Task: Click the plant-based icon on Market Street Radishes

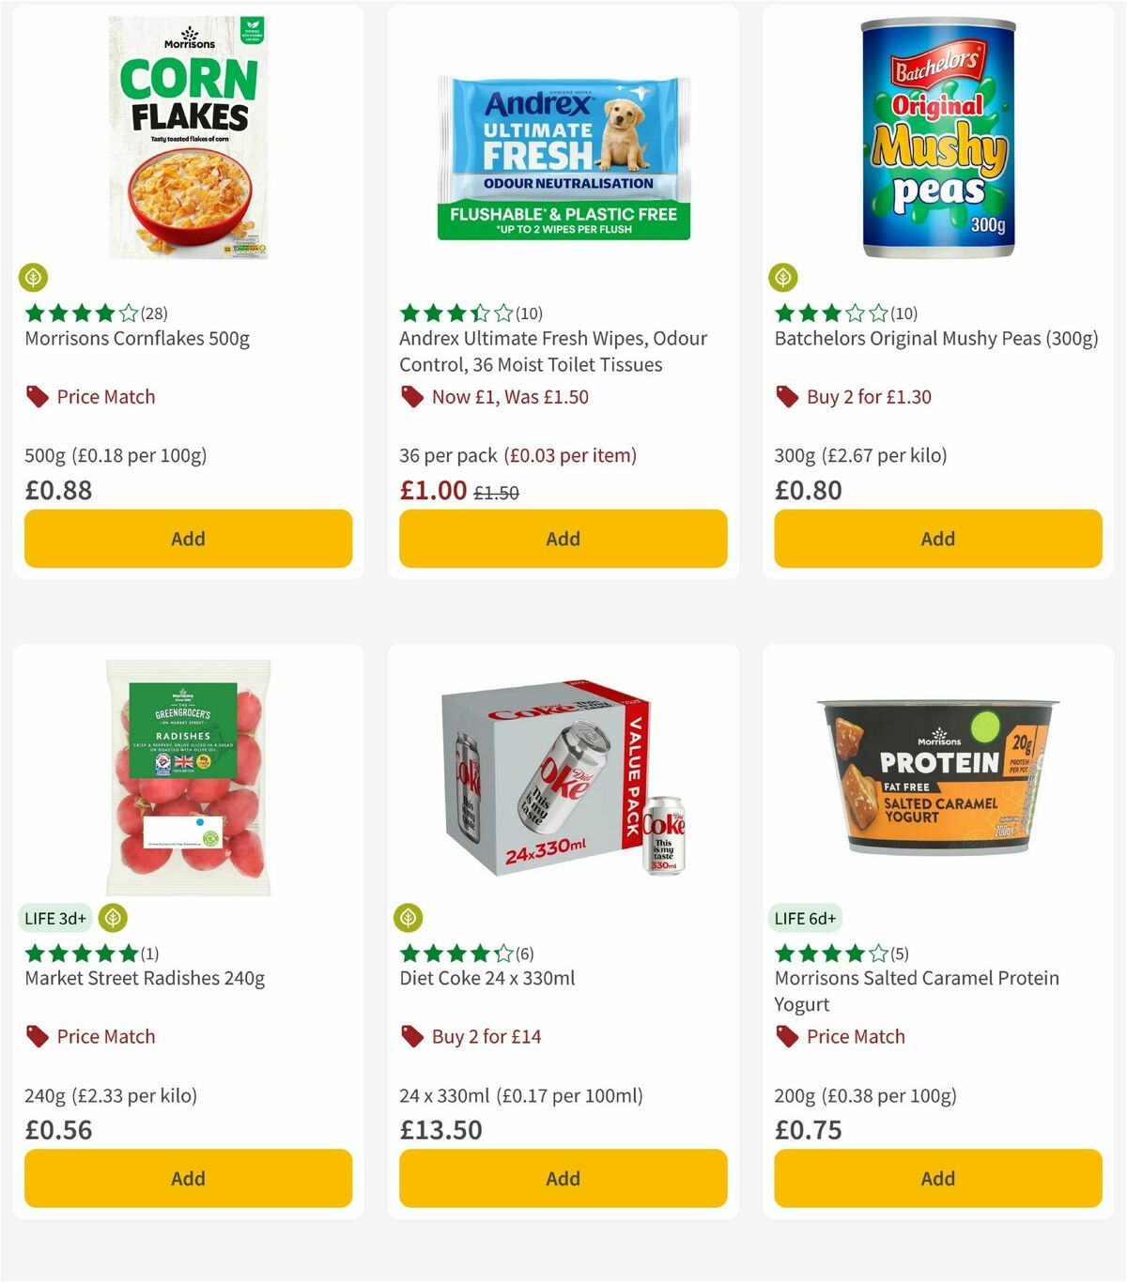Action: (113, 918)
